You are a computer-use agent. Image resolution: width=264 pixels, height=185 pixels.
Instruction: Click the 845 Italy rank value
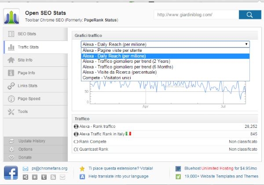pos(254,134)
